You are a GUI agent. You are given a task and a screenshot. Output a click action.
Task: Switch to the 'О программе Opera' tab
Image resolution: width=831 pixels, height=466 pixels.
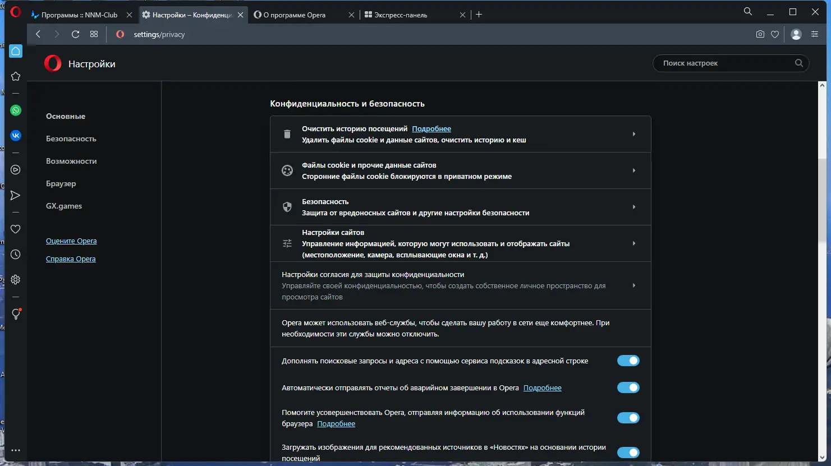(x=297, y=15)
